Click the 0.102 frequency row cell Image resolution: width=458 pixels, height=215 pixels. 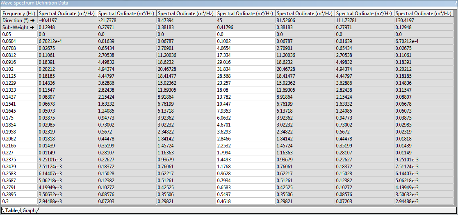pos(19,69)
